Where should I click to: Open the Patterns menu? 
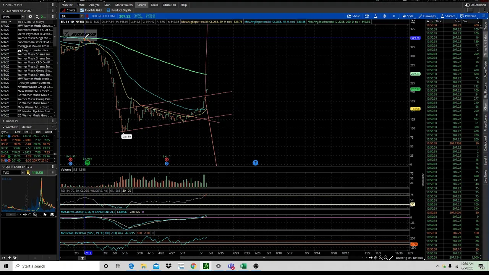[x=468, y=16]
